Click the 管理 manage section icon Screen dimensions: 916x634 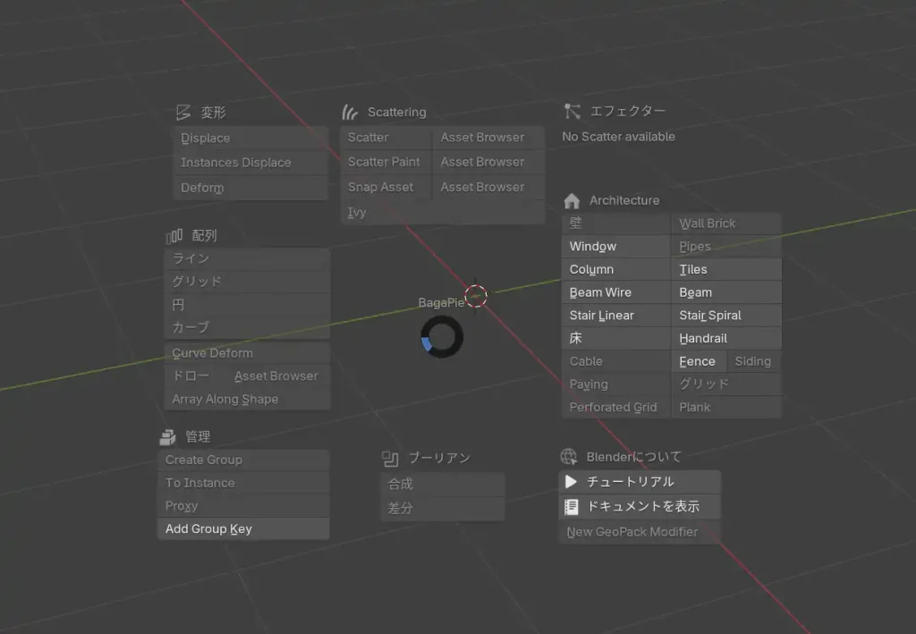[x=167, y=437]
